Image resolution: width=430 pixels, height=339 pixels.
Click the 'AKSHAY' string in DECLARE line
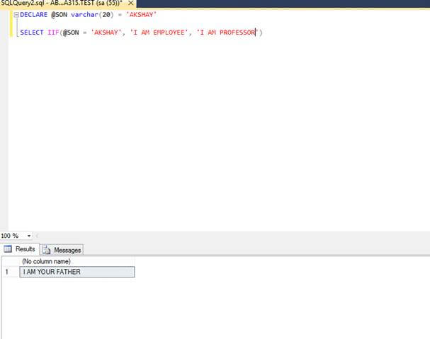pyautogui.click(x=141, y=15)
